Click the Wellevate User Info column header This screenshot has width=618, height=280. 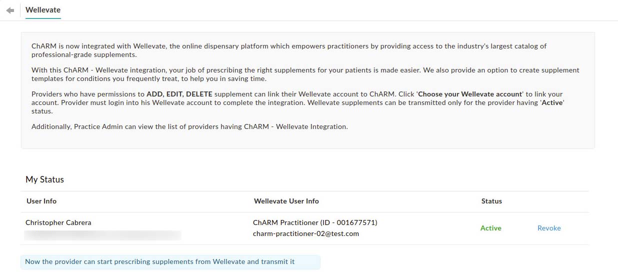pyautogui.click(x=286, y=201)
